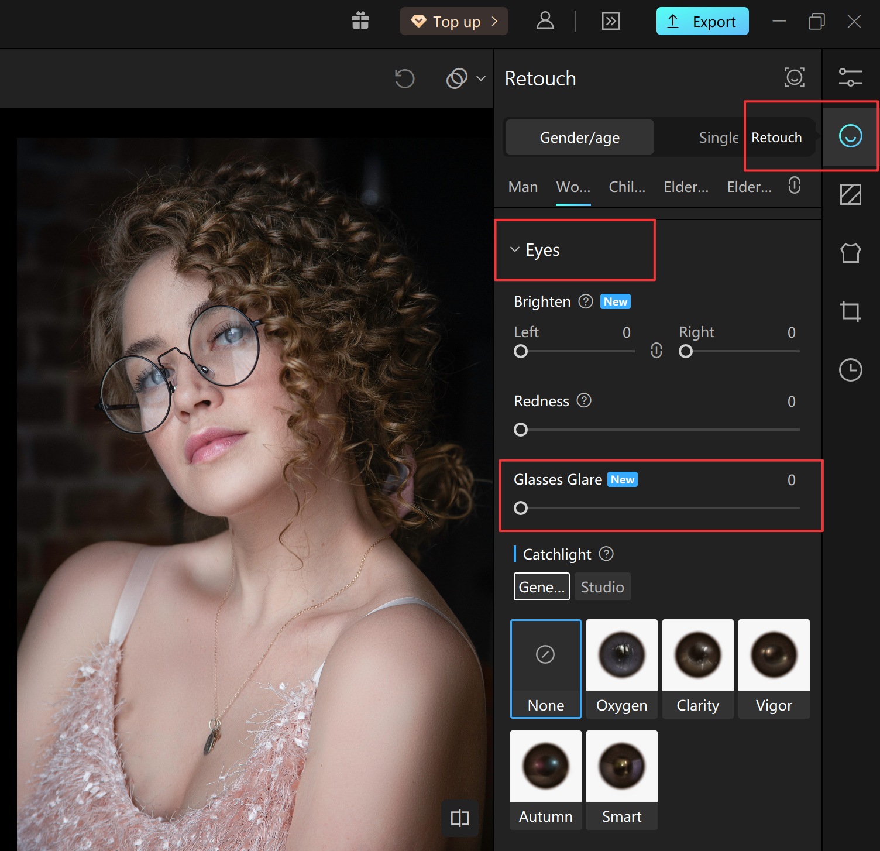This screenshot has width=880, height=851.
Task: Open the Clothes shirt sidebar icon
Action: 850,253
